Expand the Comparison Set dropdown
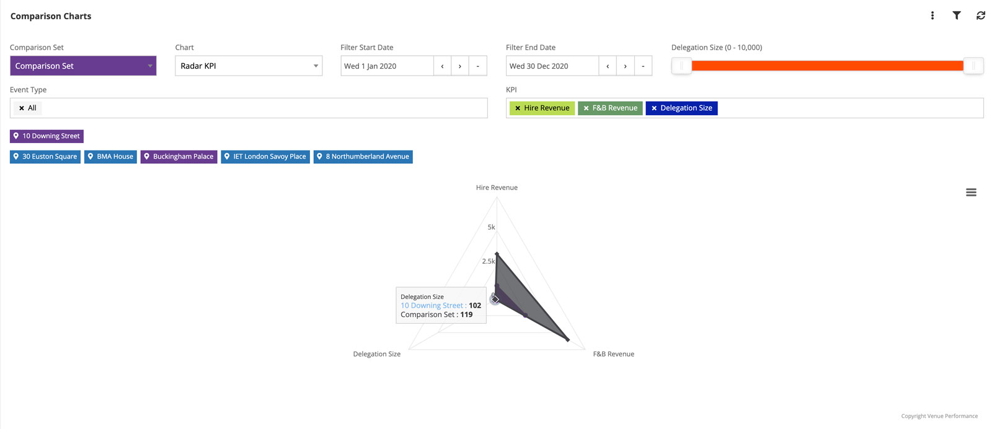This screenshot has height=429, width=992. pyautogui.click(x=83, y=66)
